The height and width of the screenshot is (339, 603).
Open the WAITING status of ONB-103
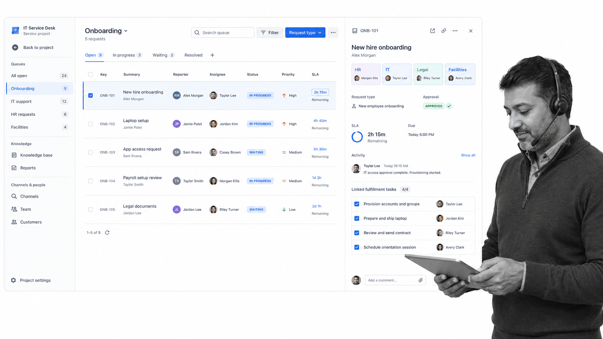(x=256, y=152)
